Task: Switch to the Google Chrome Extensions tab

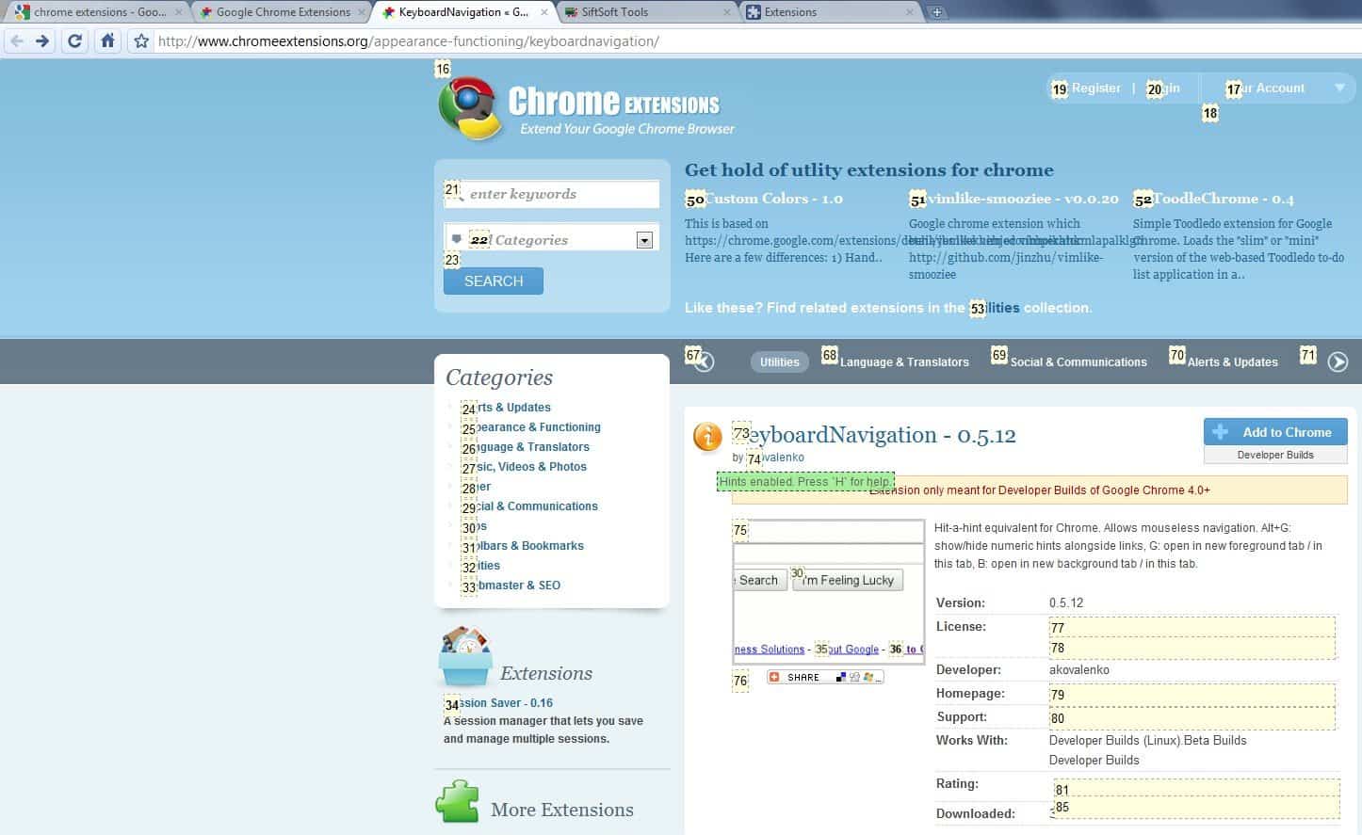Action: (x=283, y=12)
